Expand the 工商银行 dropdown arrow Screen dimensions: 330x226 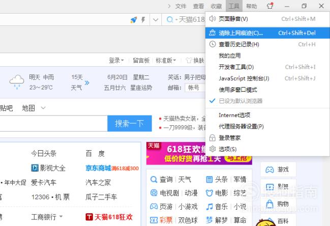point(61,216)
